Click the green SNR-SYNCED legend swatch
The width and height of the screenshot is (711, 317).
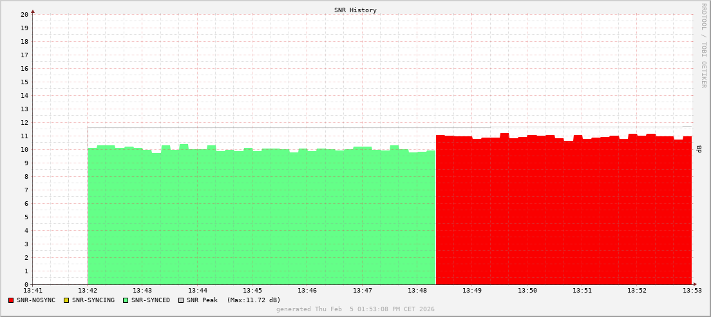pyautogui.click(x=126, y=300)
